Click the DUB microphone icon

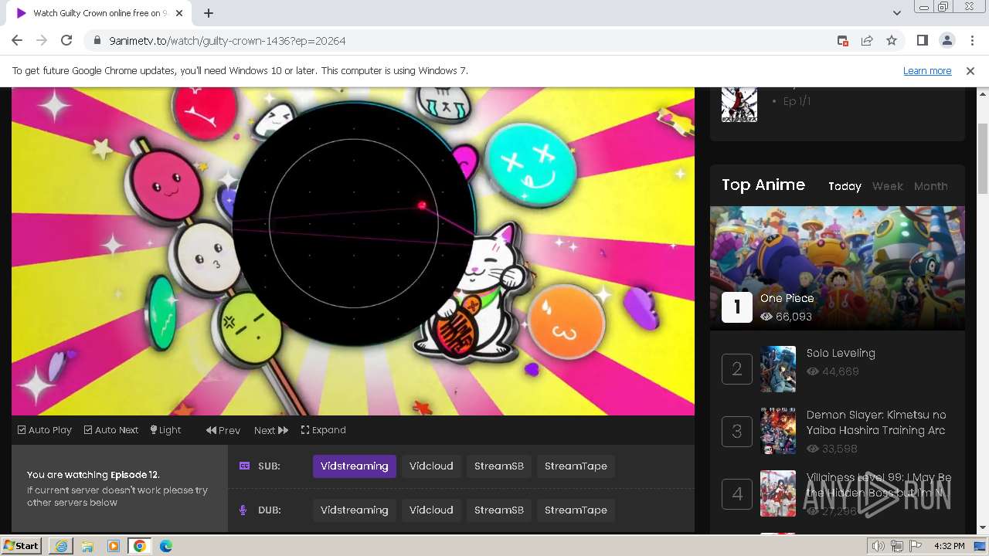243,510
